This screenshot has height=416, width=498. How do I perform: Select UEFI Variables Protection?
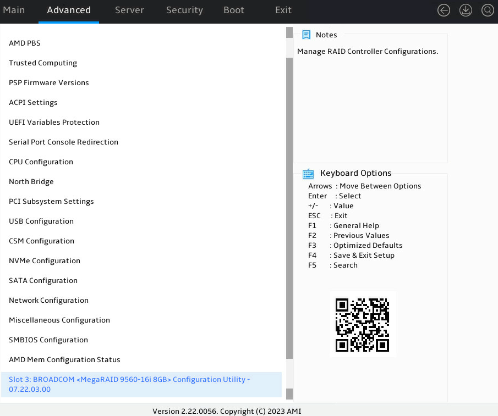tap(54, 123)
